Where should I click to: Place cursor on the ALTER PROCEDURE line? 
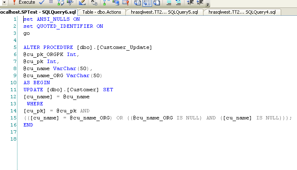88,48
